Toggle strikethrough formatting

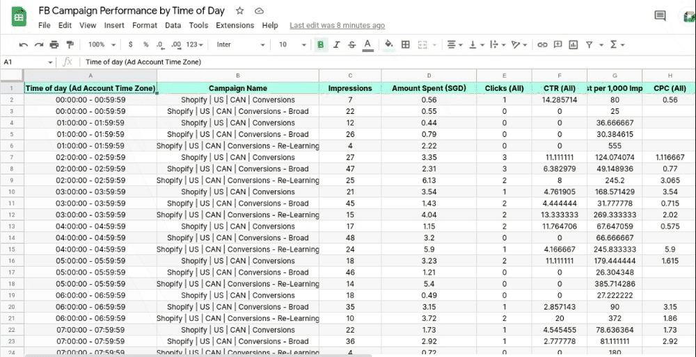coord(351,44)
